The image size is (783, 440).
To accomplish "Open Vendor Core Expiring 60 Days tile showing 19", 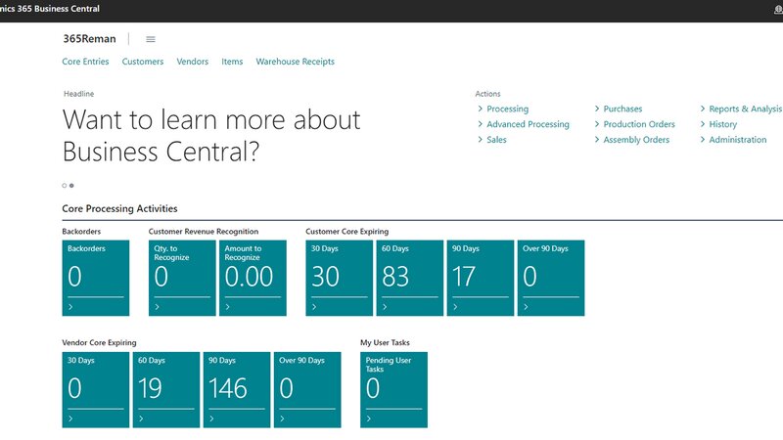I will [165, 389].
